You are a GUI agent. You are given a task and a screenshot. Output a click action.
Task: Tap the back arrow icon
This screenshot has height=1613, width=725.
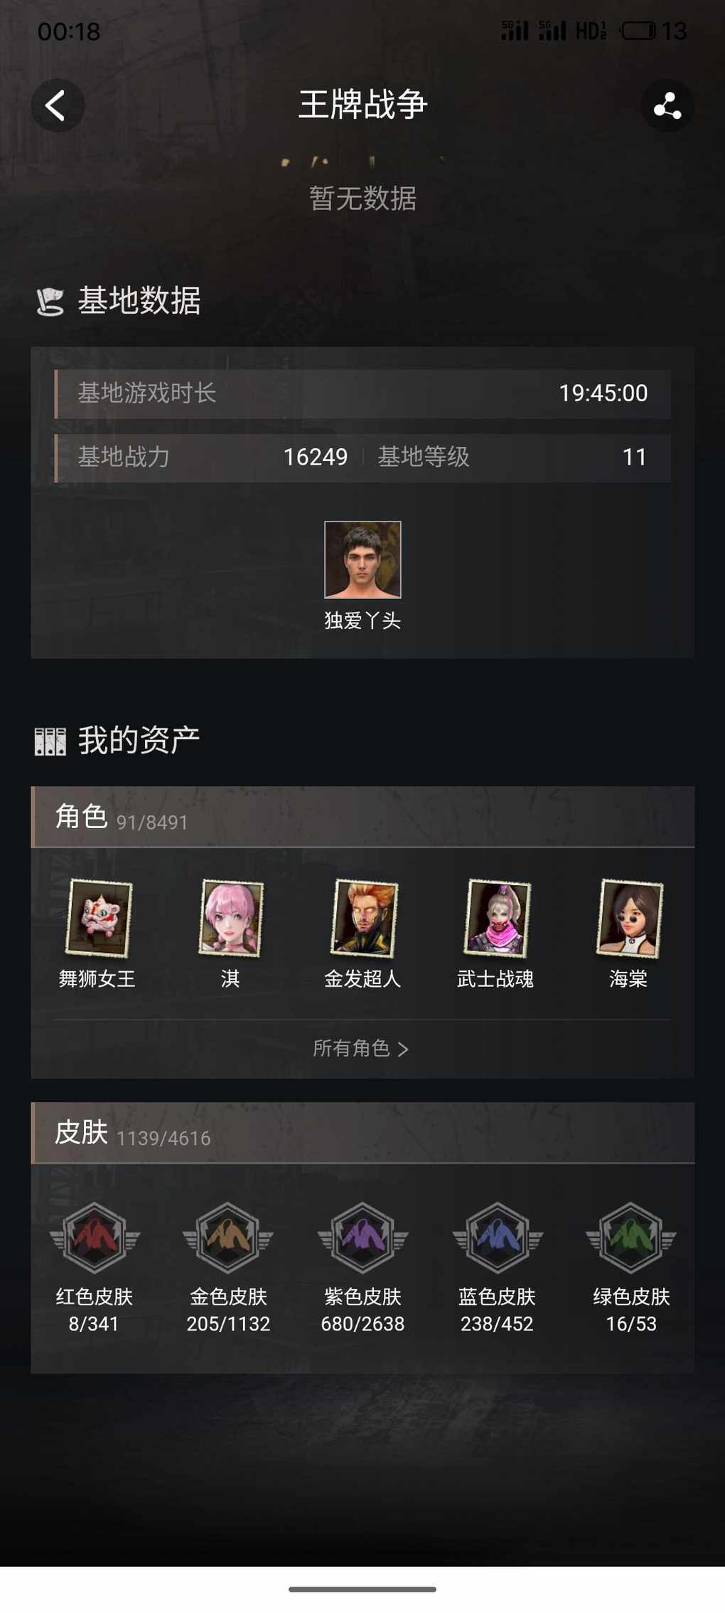pos(58,105)
